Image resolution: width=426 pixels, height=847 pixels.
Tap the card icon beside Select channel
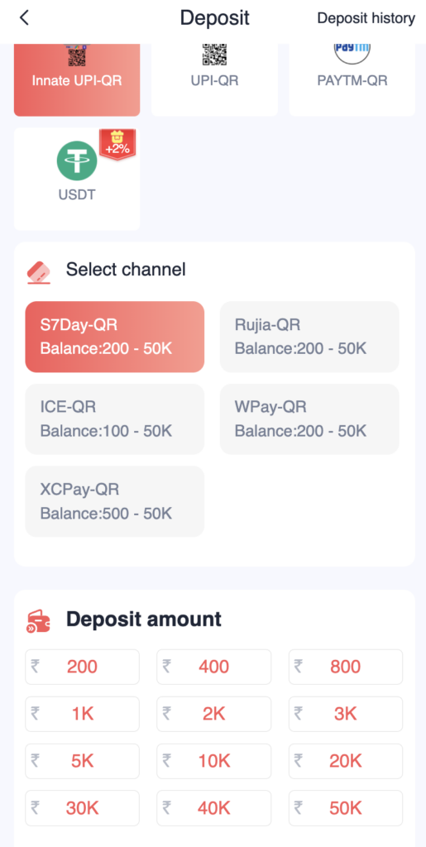pos(39,272)
